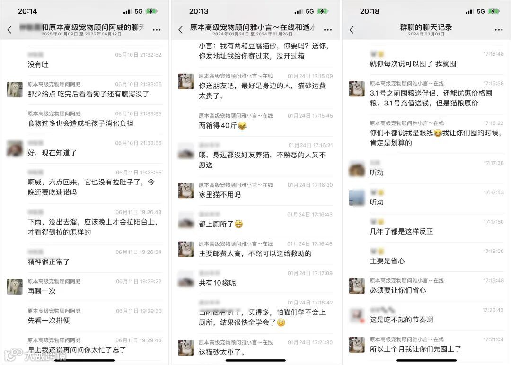Open the three-dot menu of 雅小言 chat record
This screenshot has width=511, height=365.
pyautogui.click(x=328, y=30)
